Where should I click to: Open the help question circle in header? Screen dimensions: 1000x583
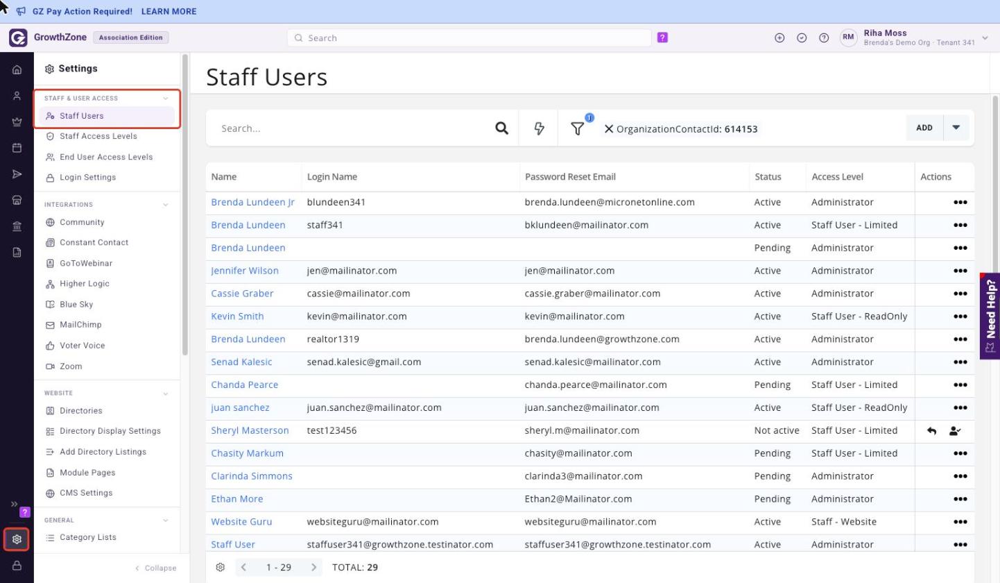point(824,38)
